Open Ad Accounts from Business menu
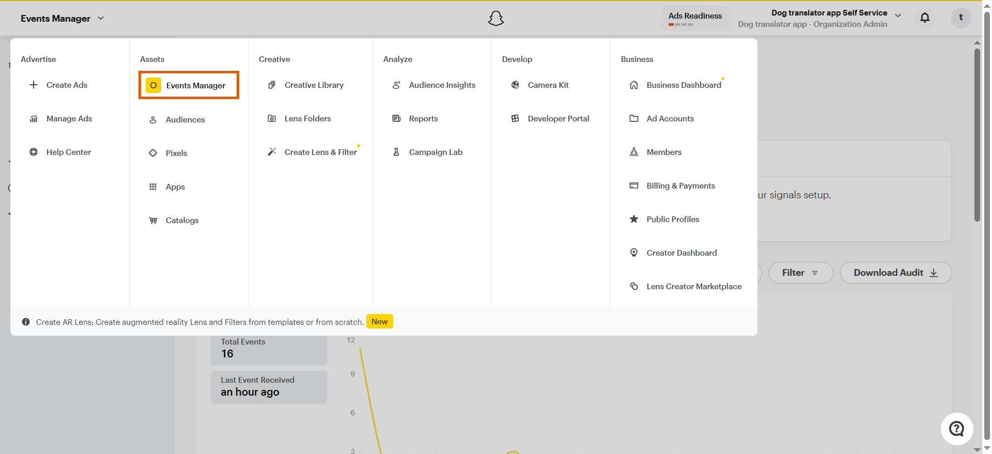 pos(670,118)
